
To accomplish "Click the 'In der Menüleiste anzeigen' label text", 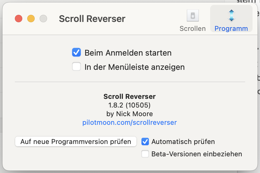I will point(134,67).
